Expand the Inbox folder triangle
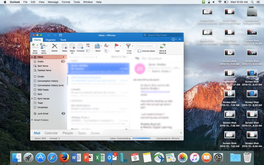Viewport: 264px width, 165px height. (x=32, y=57)
